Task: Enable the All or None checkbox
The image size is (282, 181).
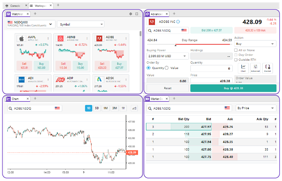Action: pos(236,50)
